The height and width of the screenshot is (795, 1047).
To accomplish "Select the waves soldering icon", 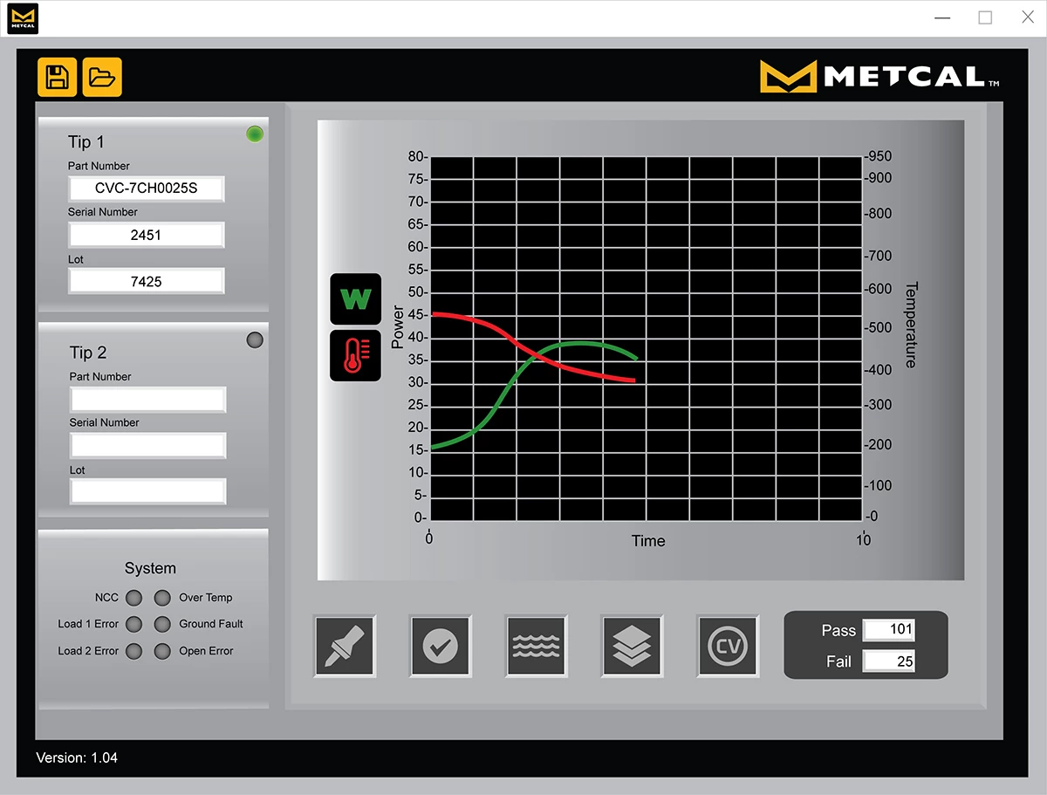I will [536, 646].
